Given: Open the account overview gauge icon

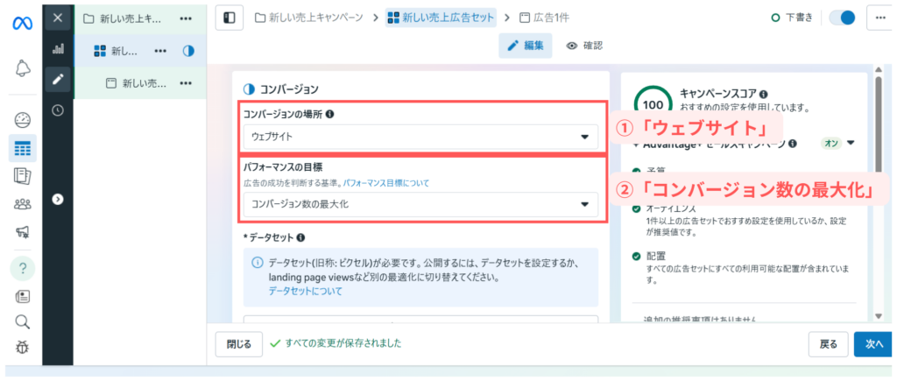Looking at the screenshot, I should pyautogui.click(x=22, y=121).
